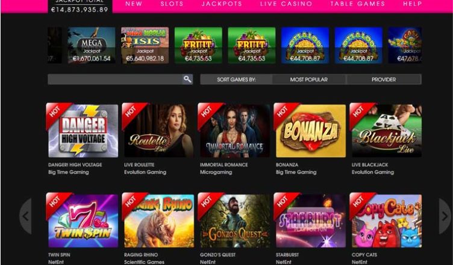Focus the game search field

[x=115, y=79]
